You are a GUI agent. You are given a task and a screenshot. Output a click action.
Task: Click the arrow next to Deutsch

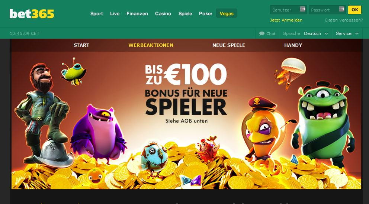coord(326,33)
